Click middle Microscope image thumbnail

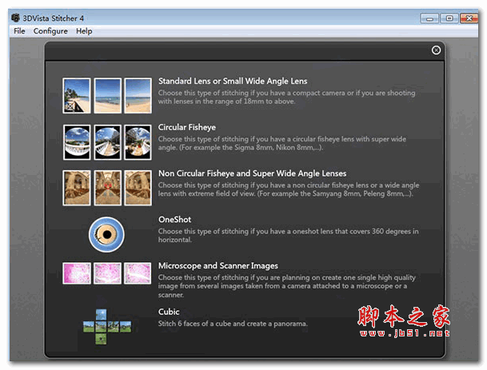click(x=107, y=273)
